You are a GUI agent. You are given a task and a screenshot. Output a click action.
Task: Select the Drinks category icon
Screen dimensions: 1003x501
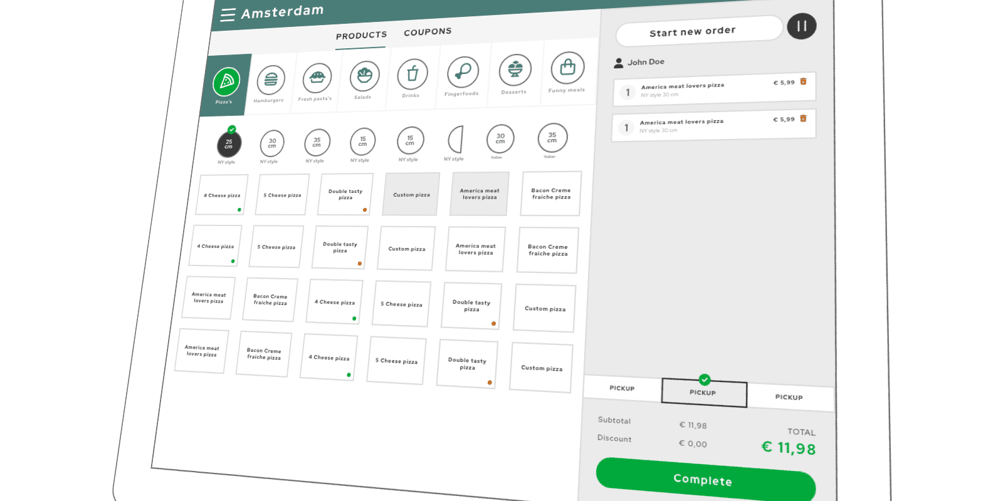(x=412, y=75)
